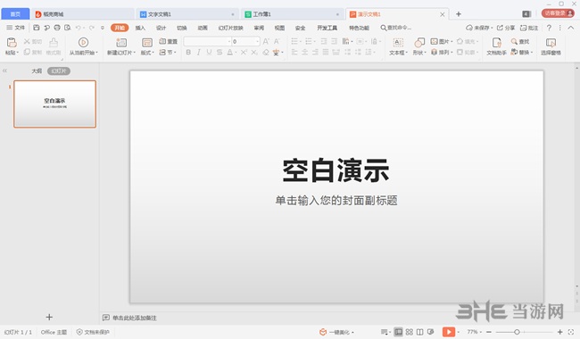The image size is (580, 339).
Task: Click the Paste clipboard icon
Action: tap(12, 43)
